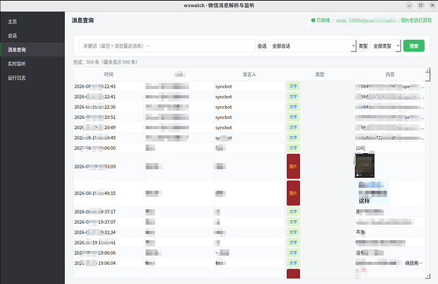
Task: Select the row timed 20:51
Action: [x=249, y=118]
